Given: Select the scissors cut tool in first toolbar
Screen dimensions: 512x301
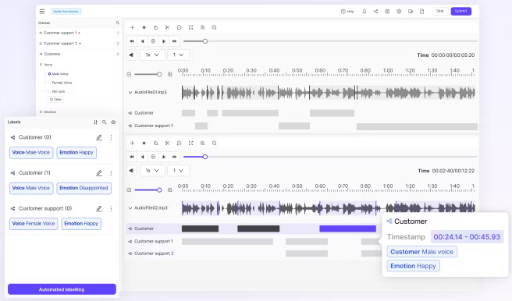Looking at the screenshot, I should pos(167,28).
